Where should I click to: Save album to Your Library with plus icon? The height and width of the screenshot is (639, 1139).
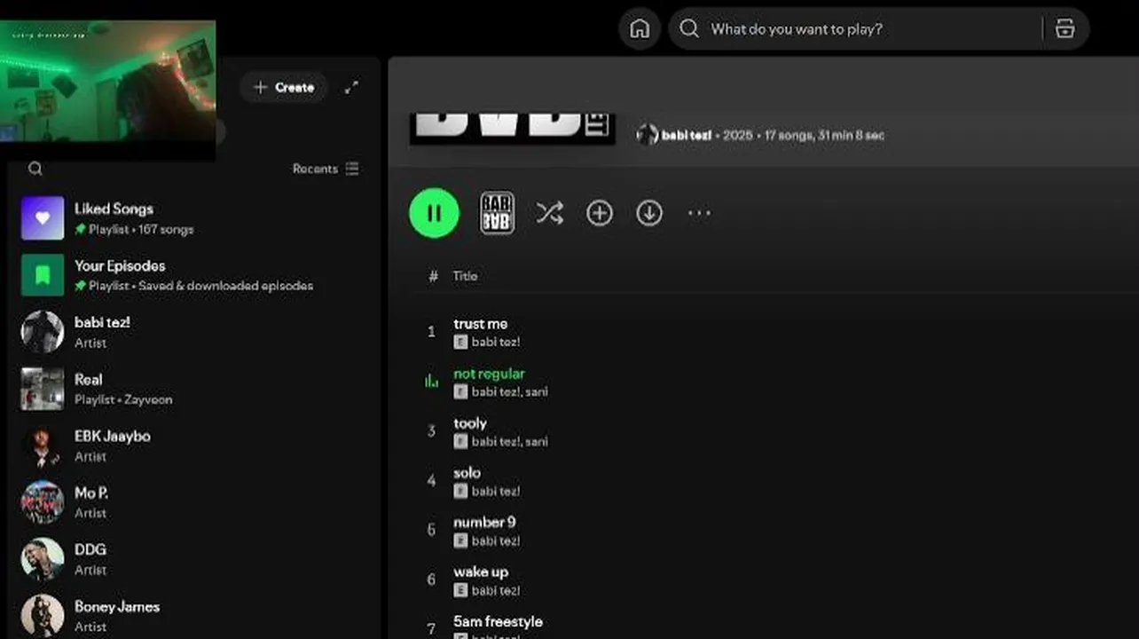pos(600,213)
